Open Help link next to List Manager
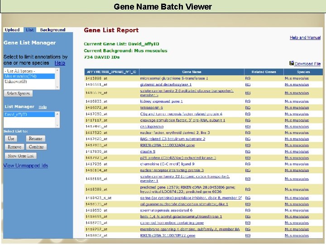Viewport: 326px width, 245px height. tap(43, 107)
